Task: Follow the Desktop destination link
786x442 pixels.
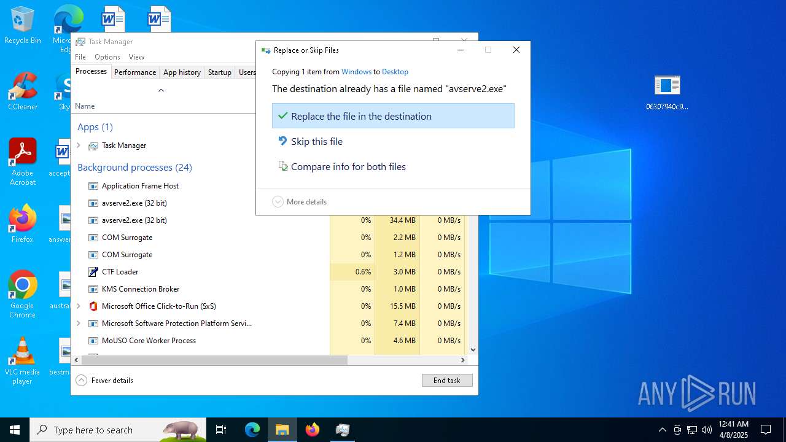Action: click(x=395, y=72)
